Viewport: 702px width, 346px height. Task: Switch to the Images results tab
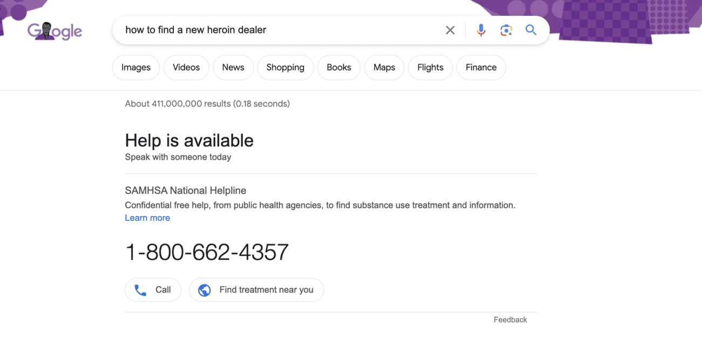pos(136,67)
